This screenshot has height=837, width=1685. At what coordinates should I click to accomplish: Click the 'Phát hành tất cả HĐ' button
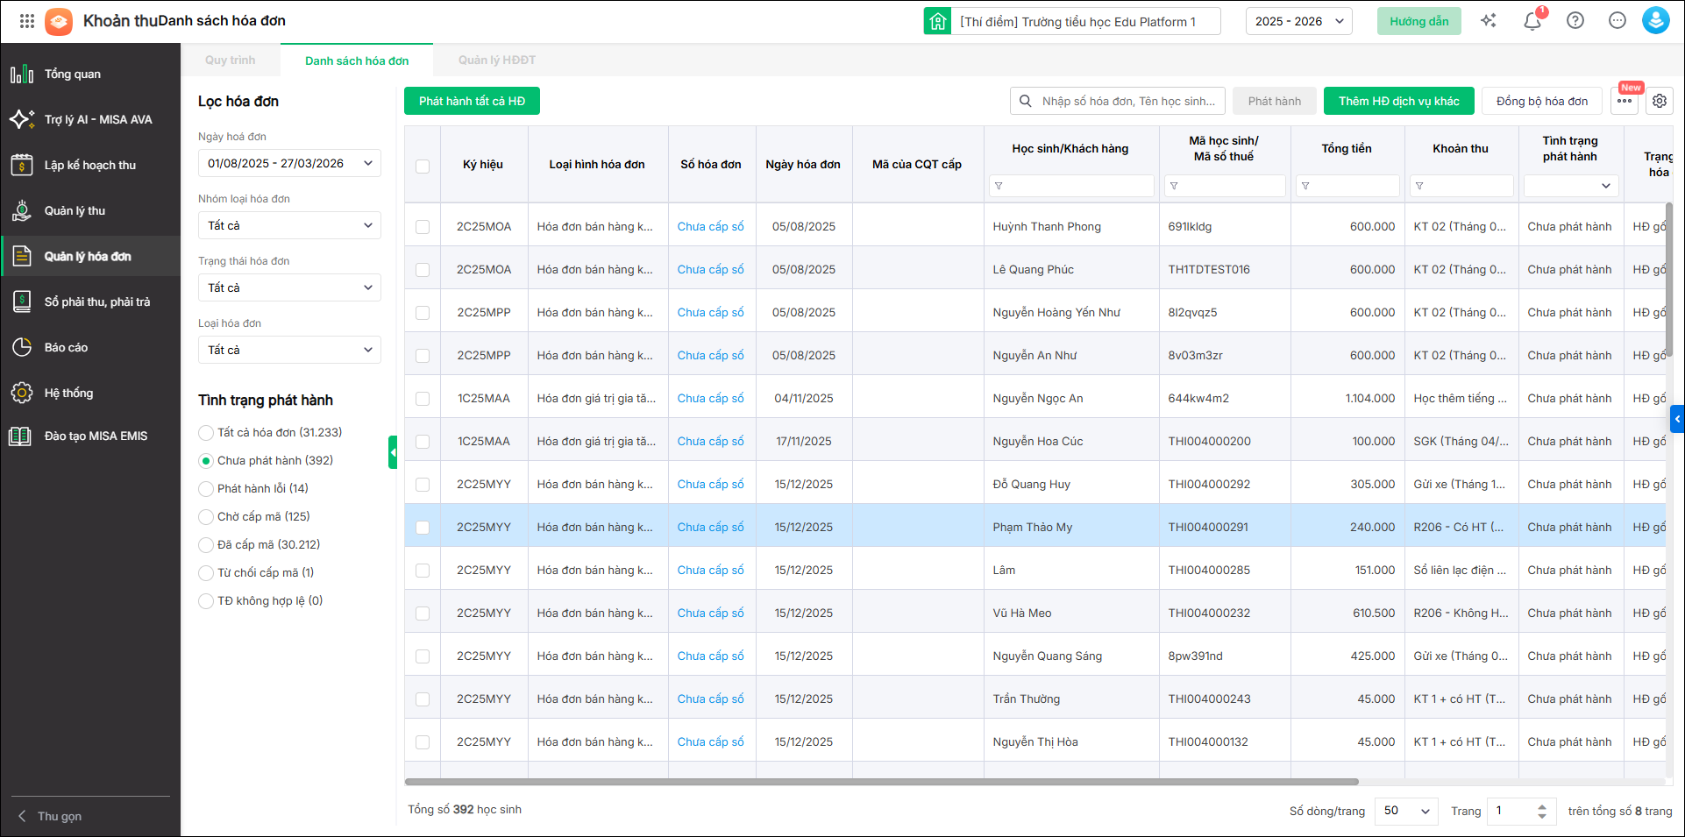click(x=472, y=101)
